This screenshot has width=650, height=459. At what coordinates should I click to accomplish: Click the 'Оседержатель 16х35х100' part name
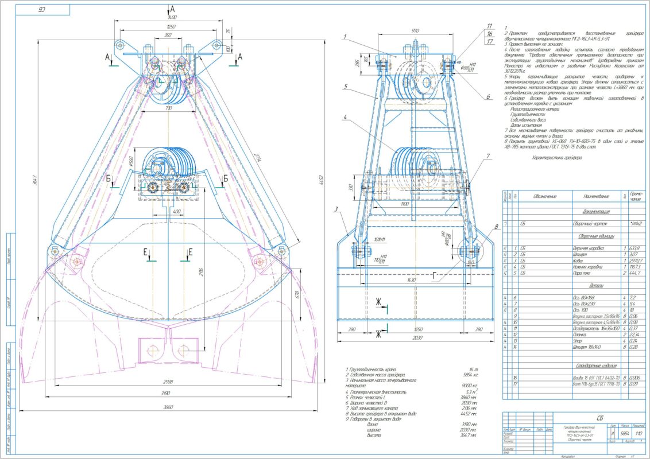coord(595,329)
